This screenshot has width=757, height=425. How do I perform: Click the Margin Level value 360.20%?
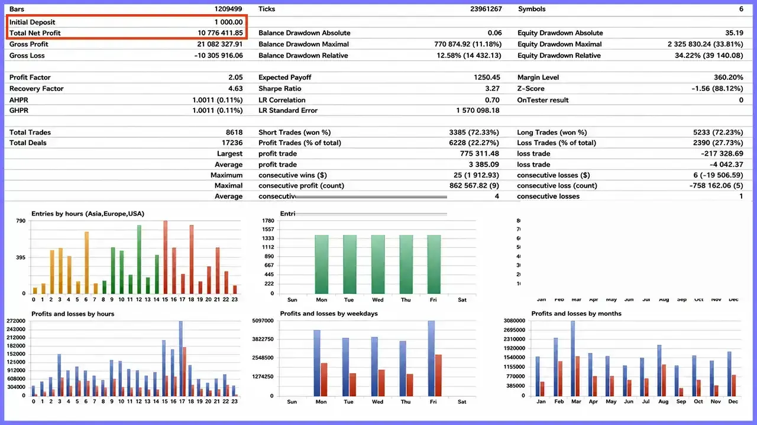pos(729,77)
